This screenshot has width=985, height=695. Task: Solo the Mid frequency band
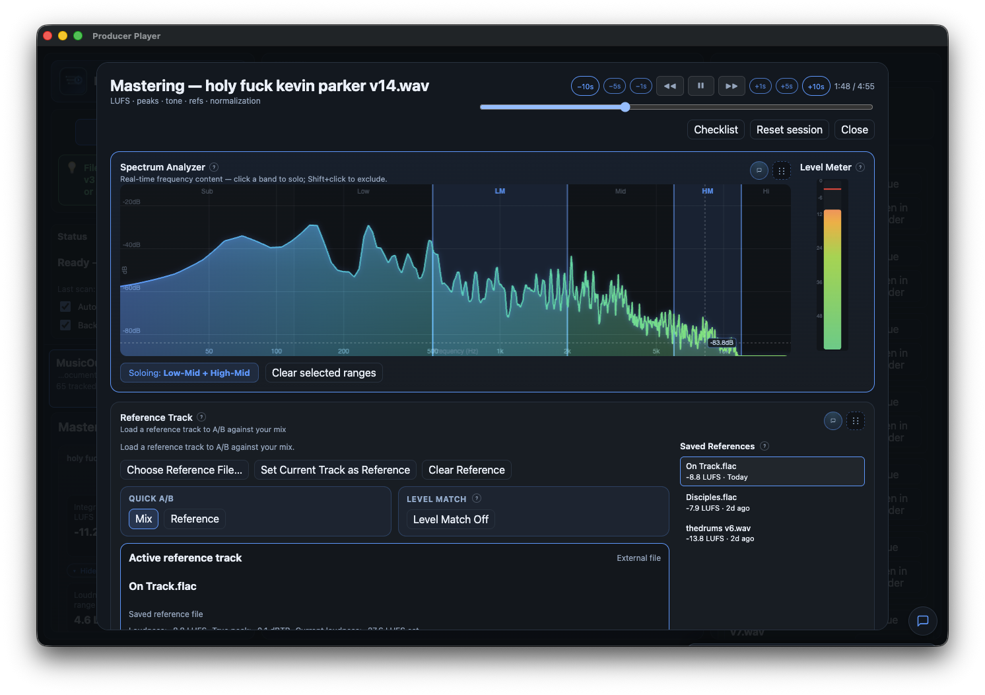621,192
